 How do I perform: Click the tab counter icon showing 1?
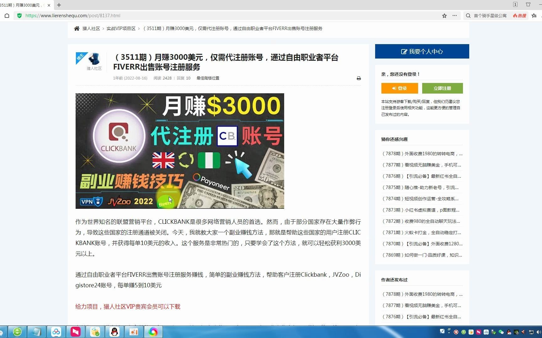tap(515, 4)
